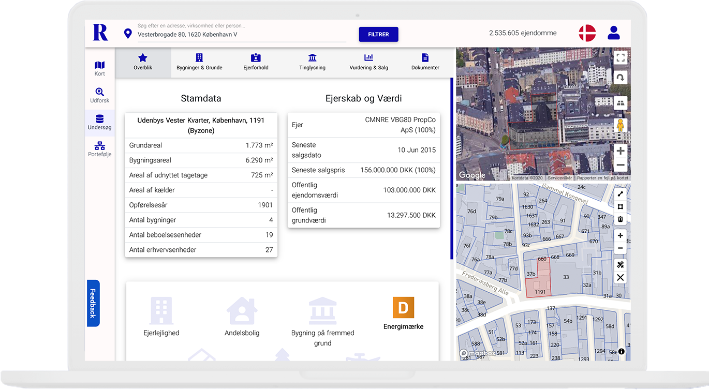
Task: Open the Danish flag language selector
Action: (x=587, y=33)
